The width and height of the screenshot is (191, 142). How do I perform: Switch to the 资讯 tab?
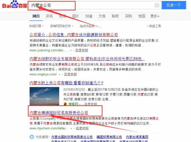tap(49, 16)
